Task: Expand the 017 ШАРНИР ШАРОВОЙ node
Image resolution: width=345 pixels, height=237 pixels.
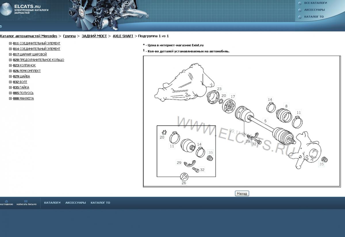Action: (x=10, y=54)
